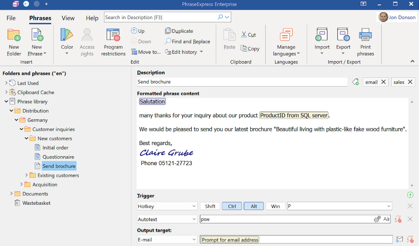This screenshot has height=246, width=419.
Task: Open the E-mail output target dropdown
Action: tap(167, 240)
